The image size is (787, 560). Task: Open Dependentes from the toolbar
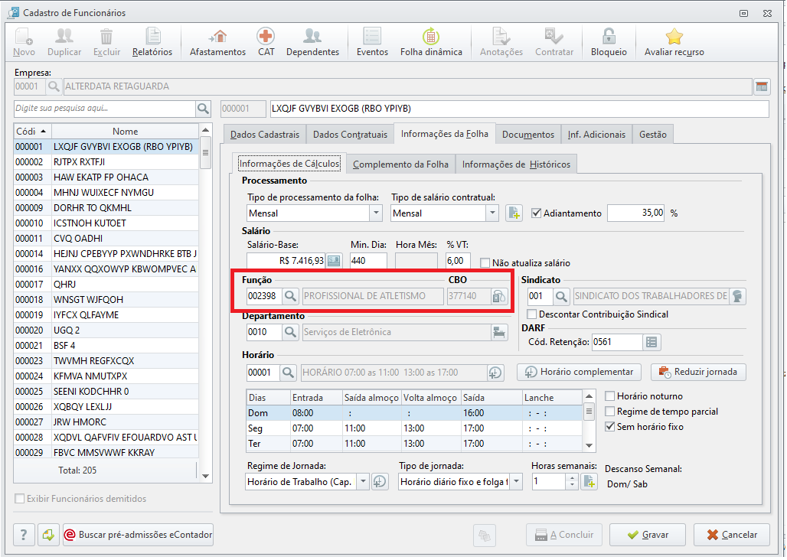pos(312,41)
